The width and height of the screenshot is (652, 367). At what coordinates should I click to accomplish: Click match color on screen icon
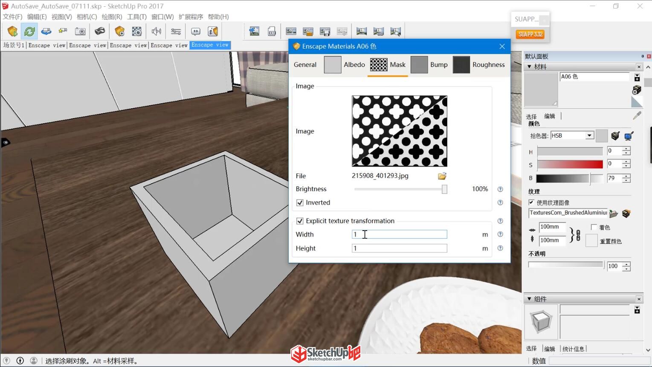coord(629,136)
